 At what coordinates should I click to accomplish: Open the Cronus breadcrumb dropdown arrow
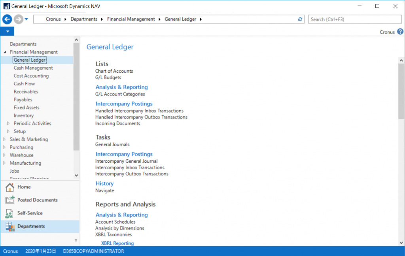[x=65, y=19]
